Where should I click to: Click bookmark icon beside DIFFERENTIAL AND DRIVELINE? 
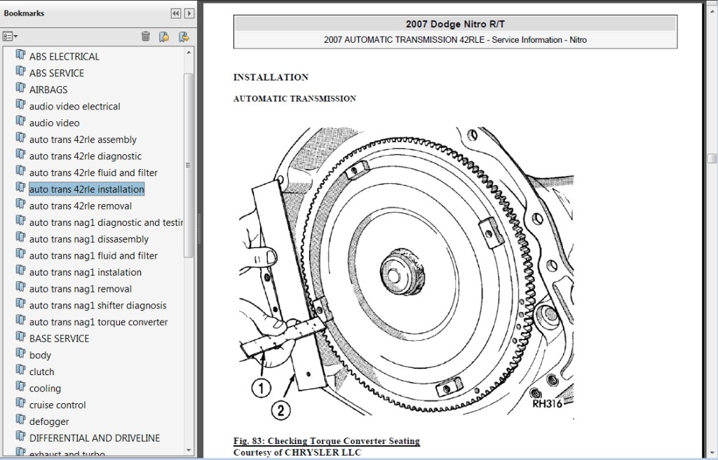(x=20, y=436)
